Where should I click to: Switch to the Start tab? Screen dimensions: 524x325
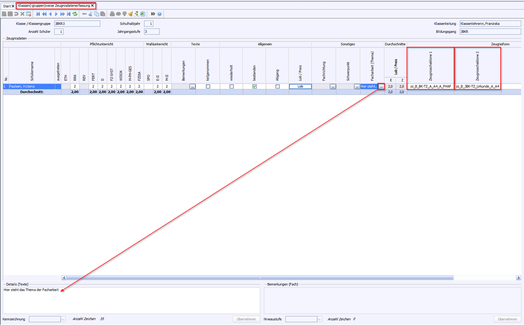(x=7, y=6)
